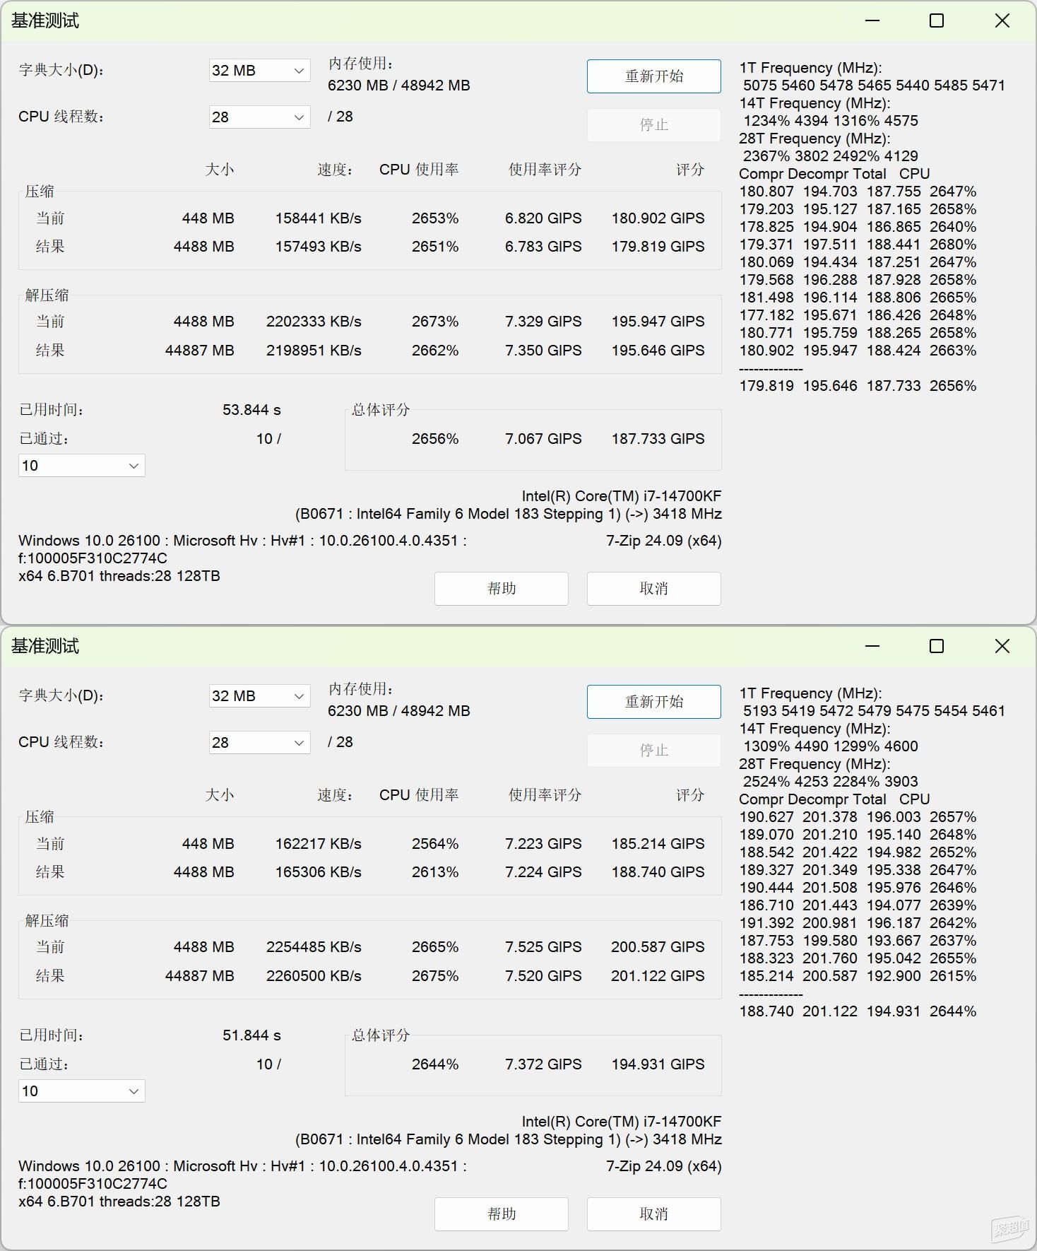Click speed value 157493 KB/s
The height and width of the screenshot is (1251, 1037).
[318, 247]
